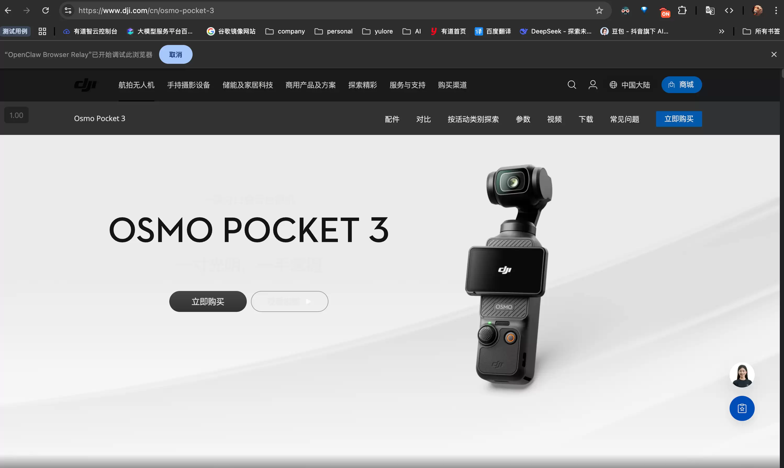Click the blue 立即购买 button in subnav

679,119
